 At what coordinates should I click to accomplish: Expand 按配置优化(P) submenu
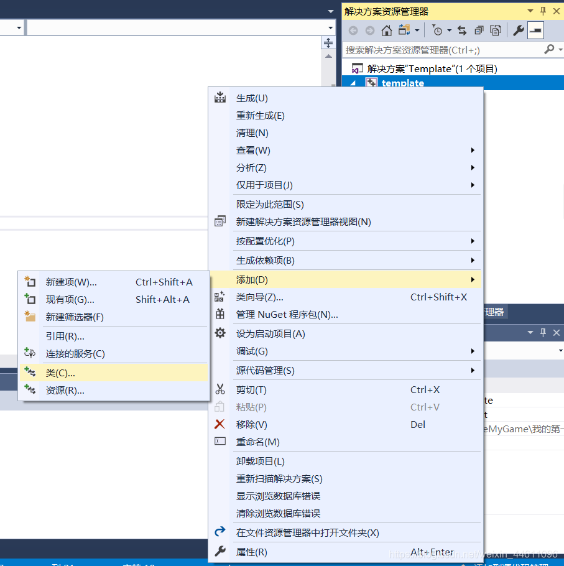[345, 241]
